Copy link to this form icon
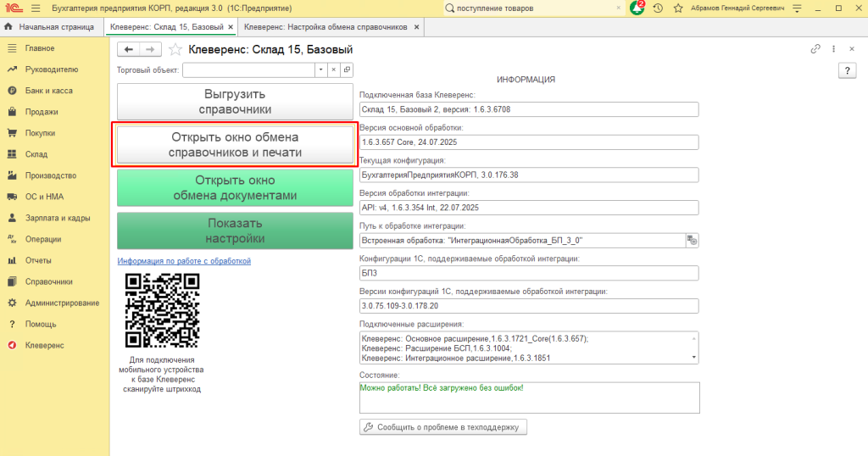Image resolution: width=868 pixels, height=456 pixels. pos(815,49)
